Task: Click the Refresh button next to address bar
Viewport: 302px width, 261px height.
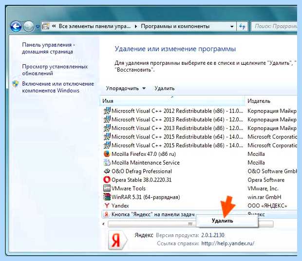Action: 242,26
